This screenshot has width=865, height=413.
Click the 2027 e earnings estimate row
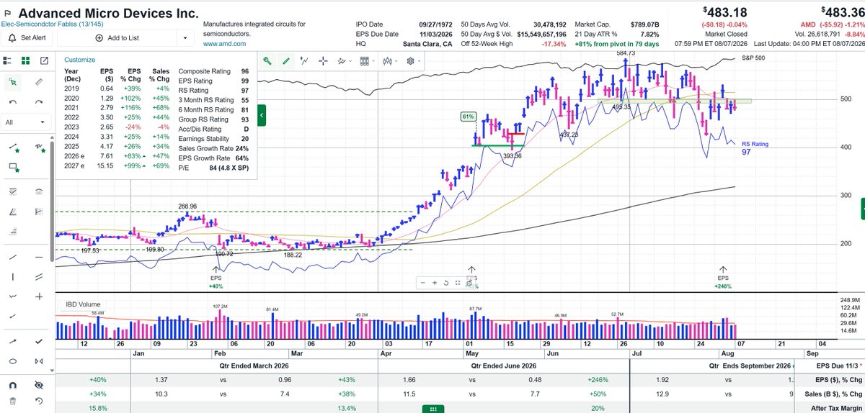[116, 165]
